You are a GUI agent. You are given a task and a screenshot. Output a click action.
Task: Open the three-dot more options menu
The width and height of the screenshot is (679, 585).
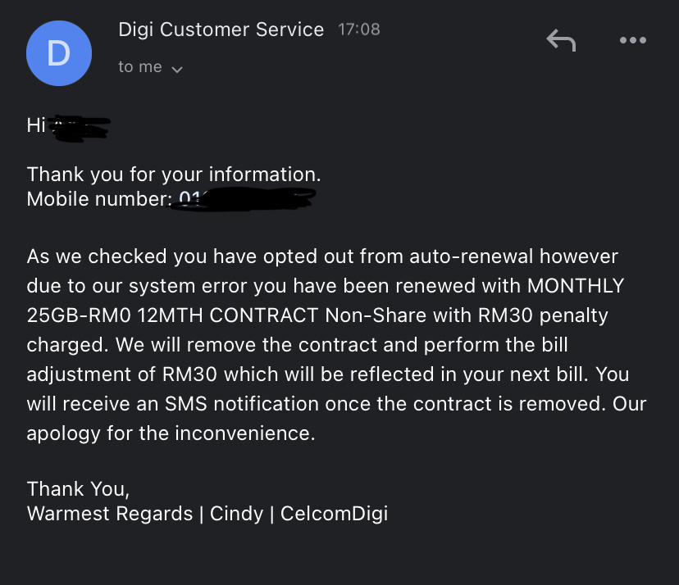point(632,40)
